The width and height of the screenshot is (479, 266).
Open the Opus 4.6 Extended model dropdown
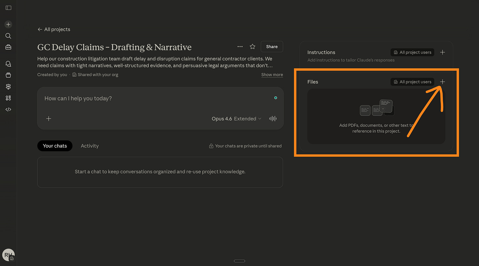237,119
